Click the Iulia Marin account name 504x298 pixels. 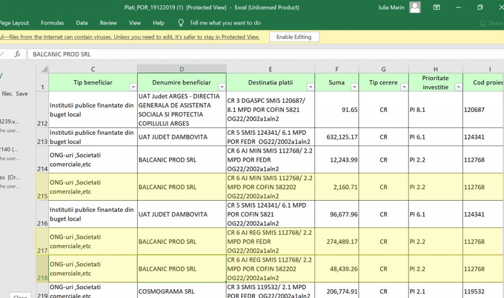point(391,7)
